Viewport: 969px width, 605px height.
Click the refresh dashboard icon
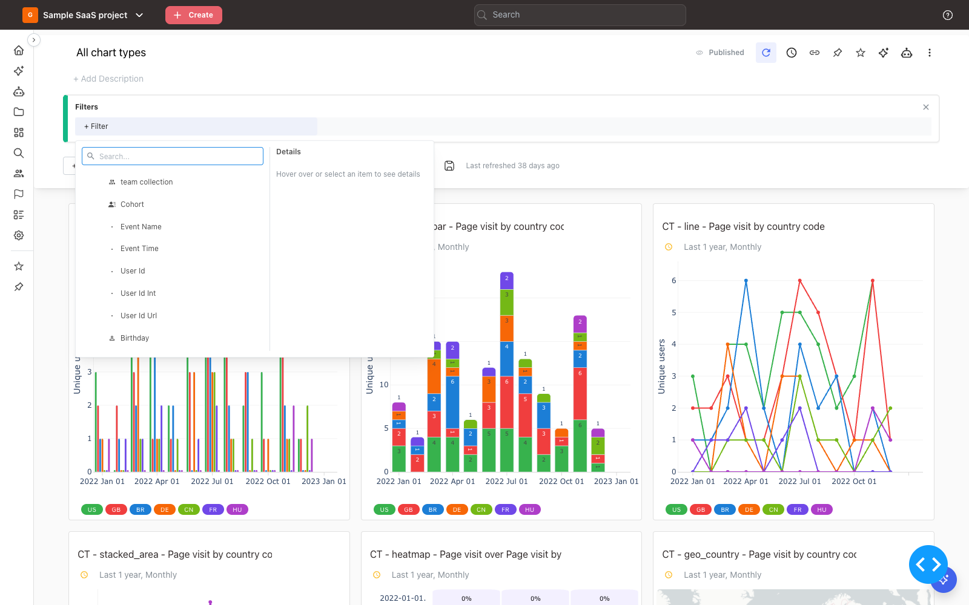coord(766,53)
